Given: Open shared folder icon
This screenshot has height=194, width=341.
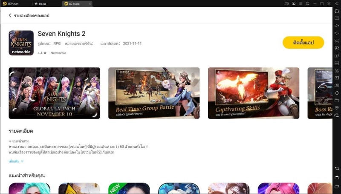Looking at the screenshot, I should click(x=337, y=100).
